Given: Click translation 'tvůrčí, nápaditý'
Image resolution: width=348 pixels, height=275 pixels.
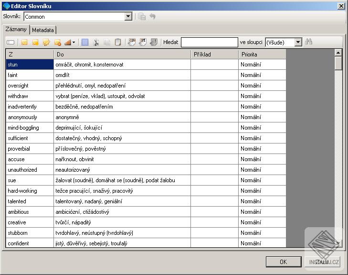Looking at the screenshot, I should (x=122, y=222).
